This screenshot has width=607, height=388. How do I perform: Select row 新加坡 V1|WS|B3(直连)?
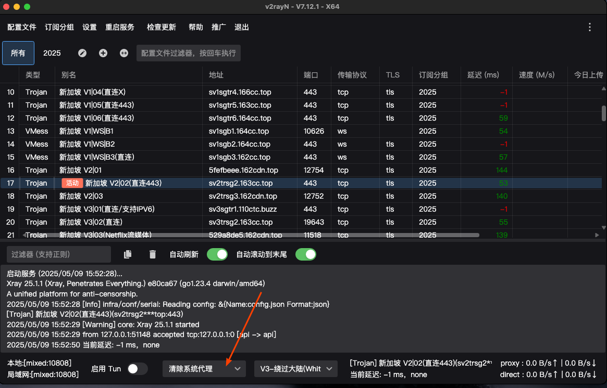pos(301,157)
